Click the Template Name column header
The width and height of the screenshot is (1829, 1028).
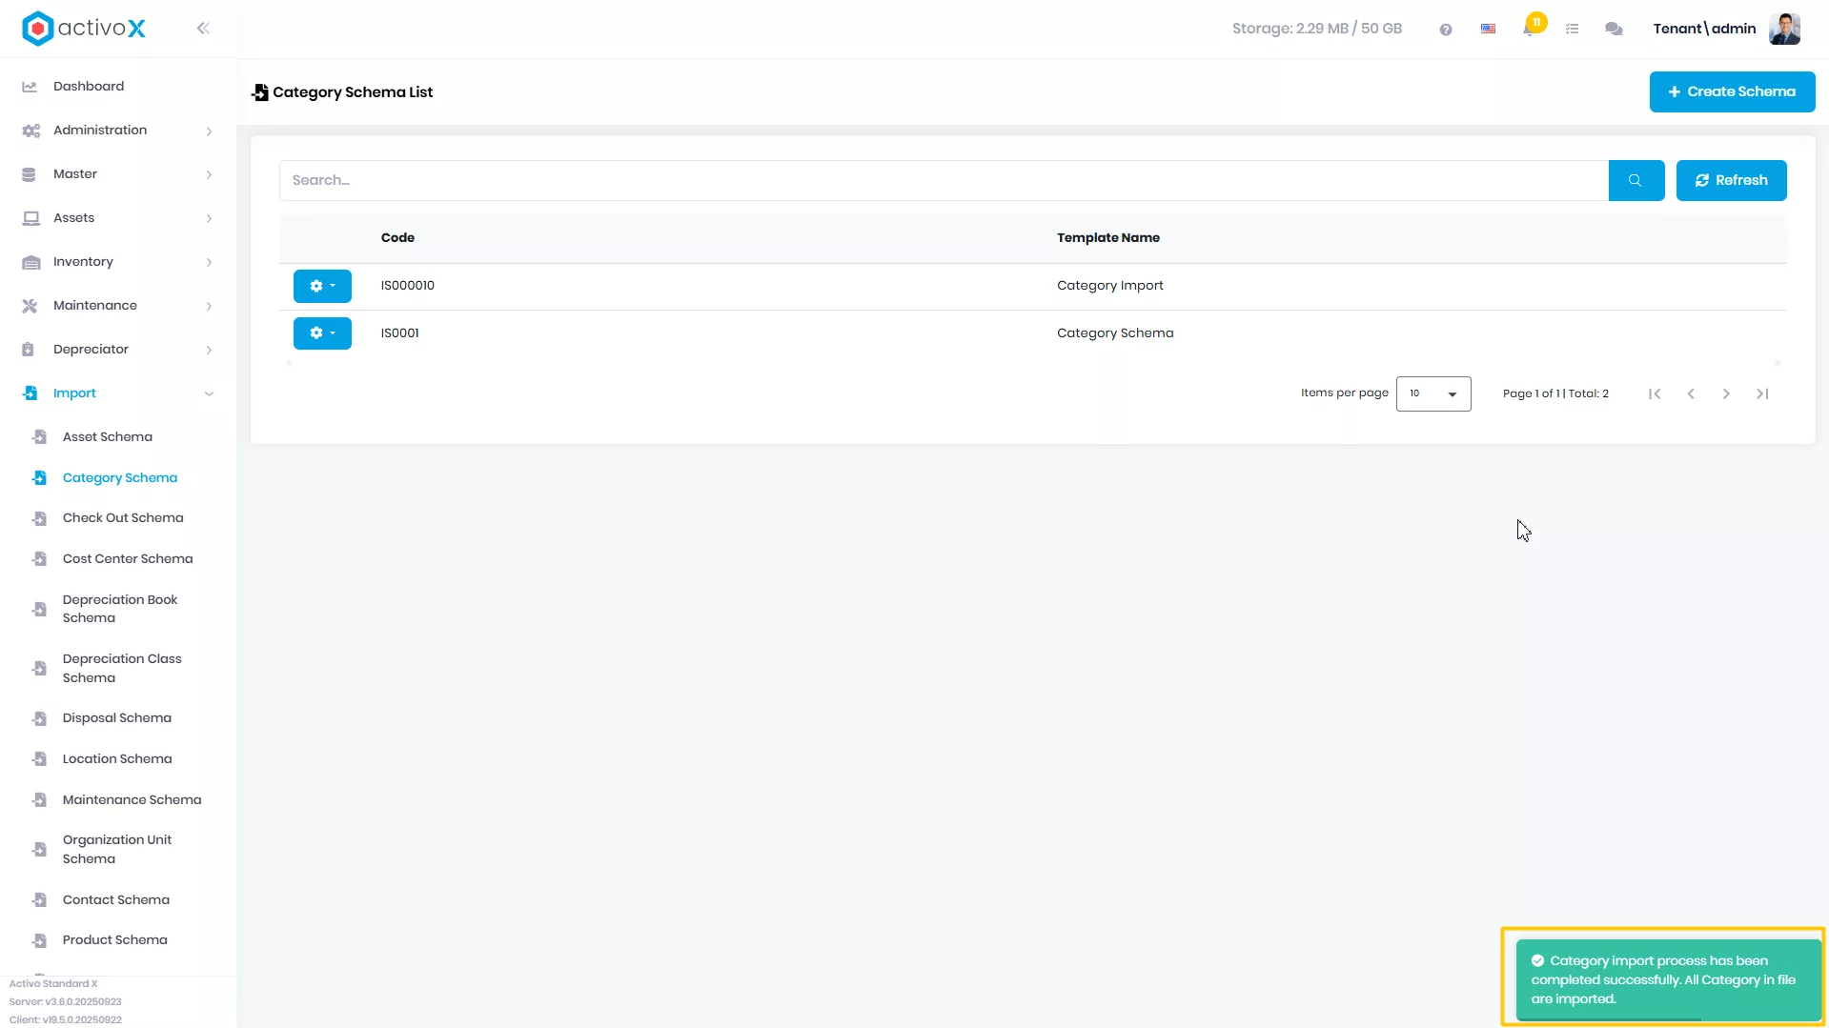pyautogui.click(x=1108, y=238)
